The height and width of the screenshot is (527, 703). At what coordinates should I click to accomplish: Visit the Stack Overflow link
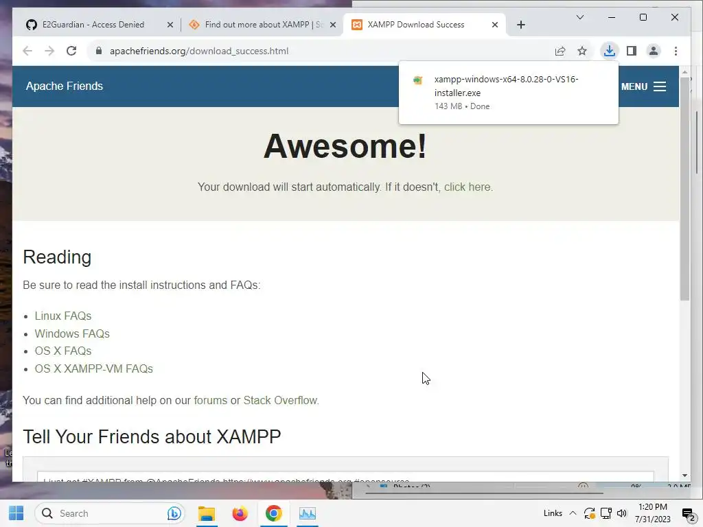tap(280, 400)
